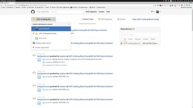Open the 09-16-VW-Class repository in sidebar
Screen dimensions: 193x108
pos(141,43)
